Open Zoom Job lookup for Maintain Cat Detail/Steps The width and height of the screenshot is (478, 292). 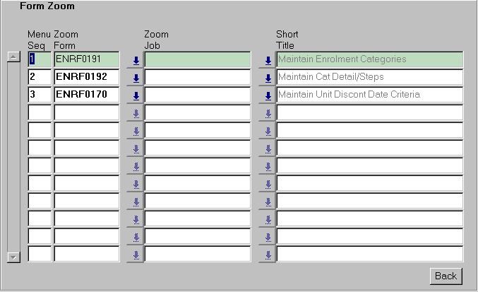pyautogui.click(x=268, y=78)
